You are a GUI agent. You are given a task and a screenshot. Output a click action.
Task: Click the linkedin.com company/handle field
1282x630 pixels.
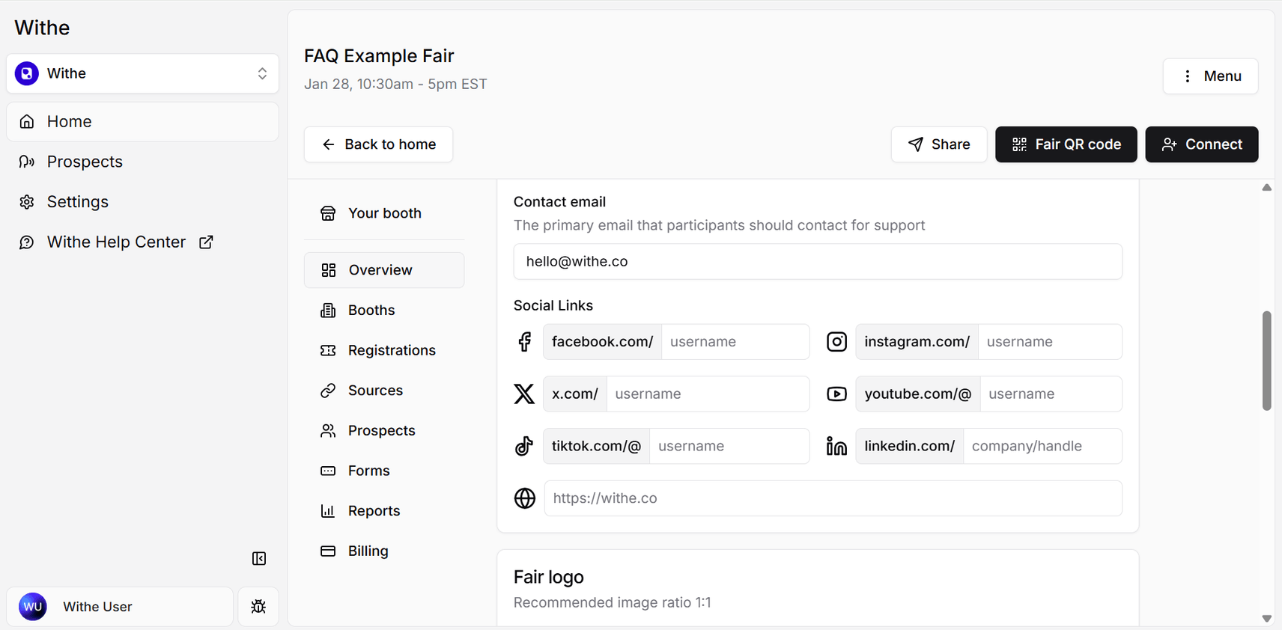1042,447
